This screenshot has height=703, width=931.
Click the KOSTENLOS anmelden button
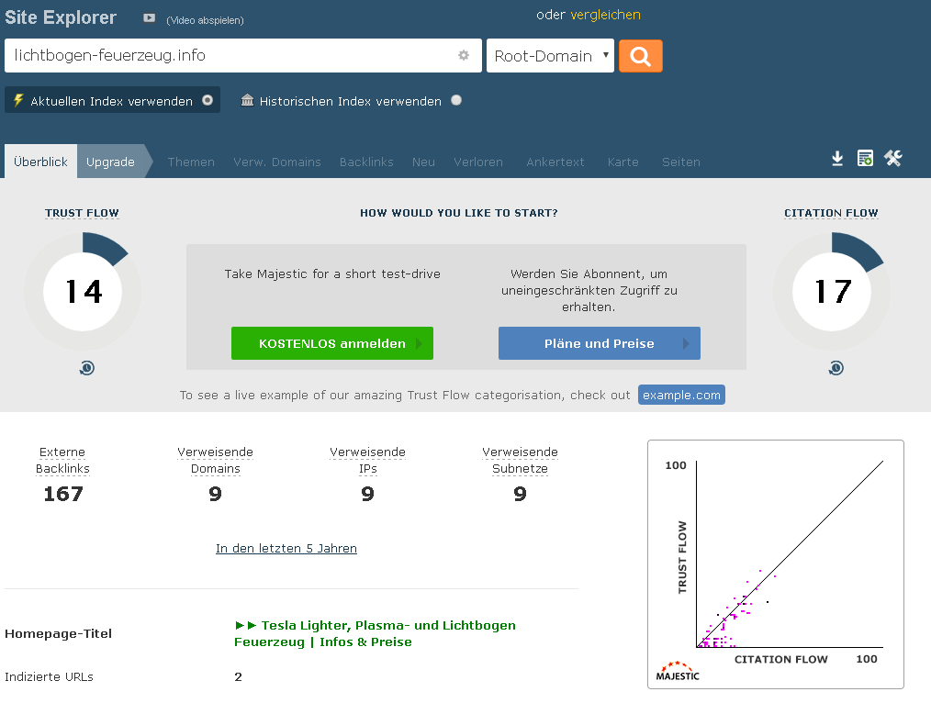tap(332, 343)
